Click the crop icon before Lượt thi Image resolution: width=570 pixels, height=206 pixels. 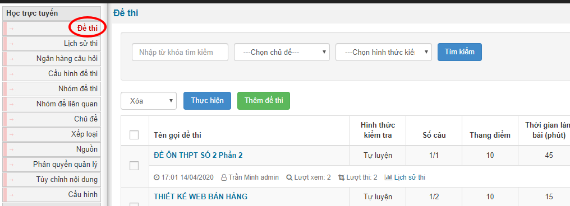click(341, 177)
